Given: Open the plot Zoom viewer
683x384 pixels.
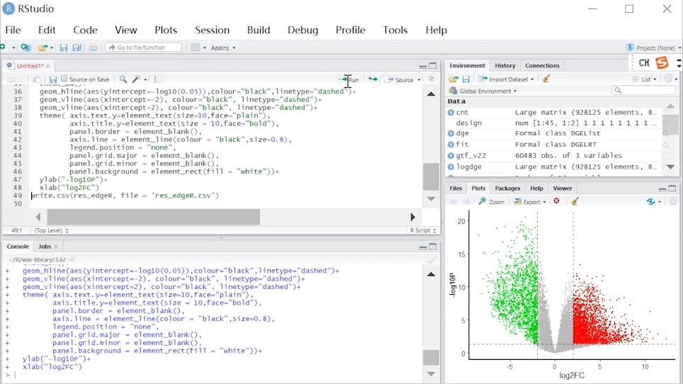Looking at the screenshot, I should coord(491,202).
